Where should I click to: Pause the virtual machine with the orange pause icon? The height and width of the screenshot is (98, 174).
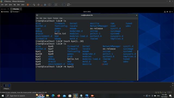coord(28,5)
